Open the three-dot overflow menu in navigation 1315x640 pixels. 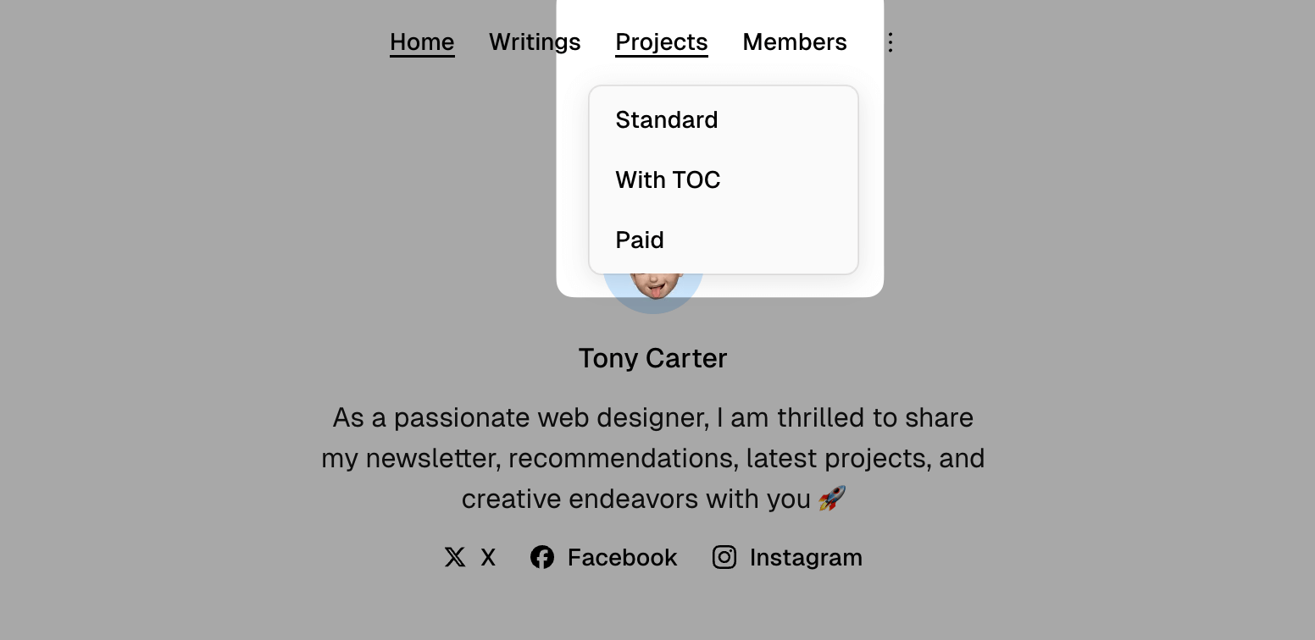coord(890,41)
